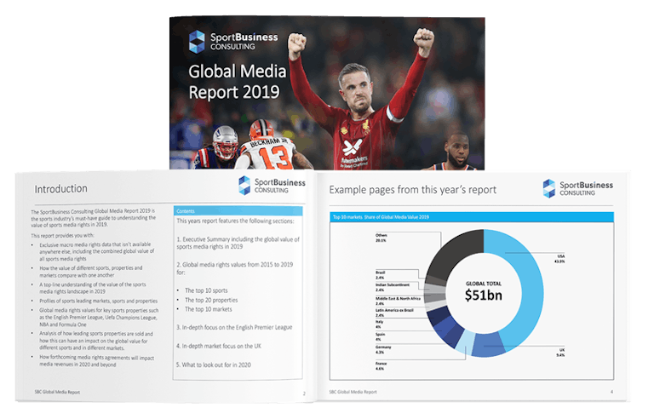Click the page number 4 in the footer
The width and height of the screenshot is (654, 419).
tap(612, 392)
